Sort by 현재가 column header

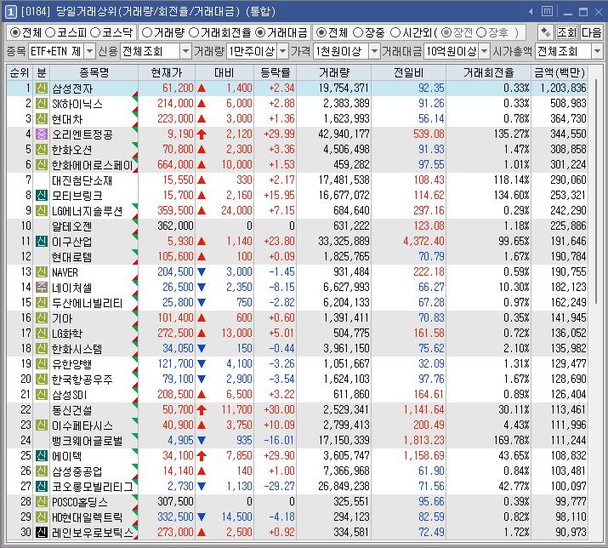click(x=167, y=72)
